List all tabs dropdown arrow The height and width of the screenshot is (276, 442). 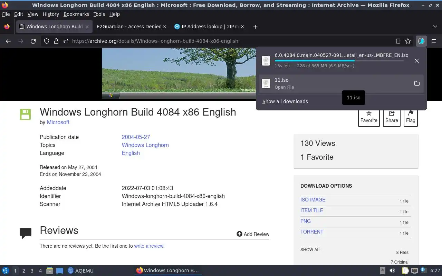[435, 27]
